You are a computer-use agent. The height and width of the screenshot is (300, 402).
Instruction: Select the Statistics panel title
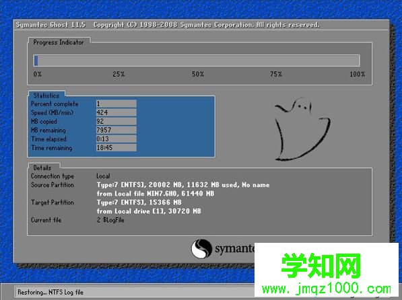click(x=46, y=96)
